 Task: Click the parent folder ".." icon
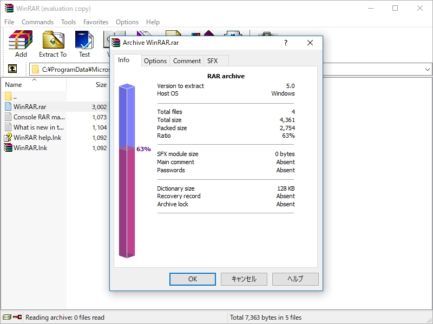point(8,97)
